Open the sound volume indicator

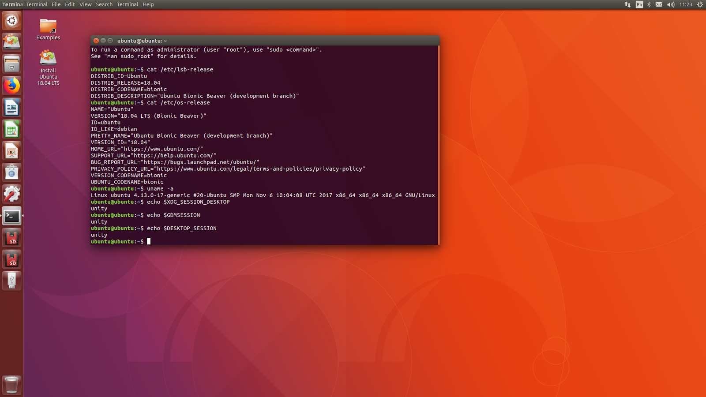671,4
